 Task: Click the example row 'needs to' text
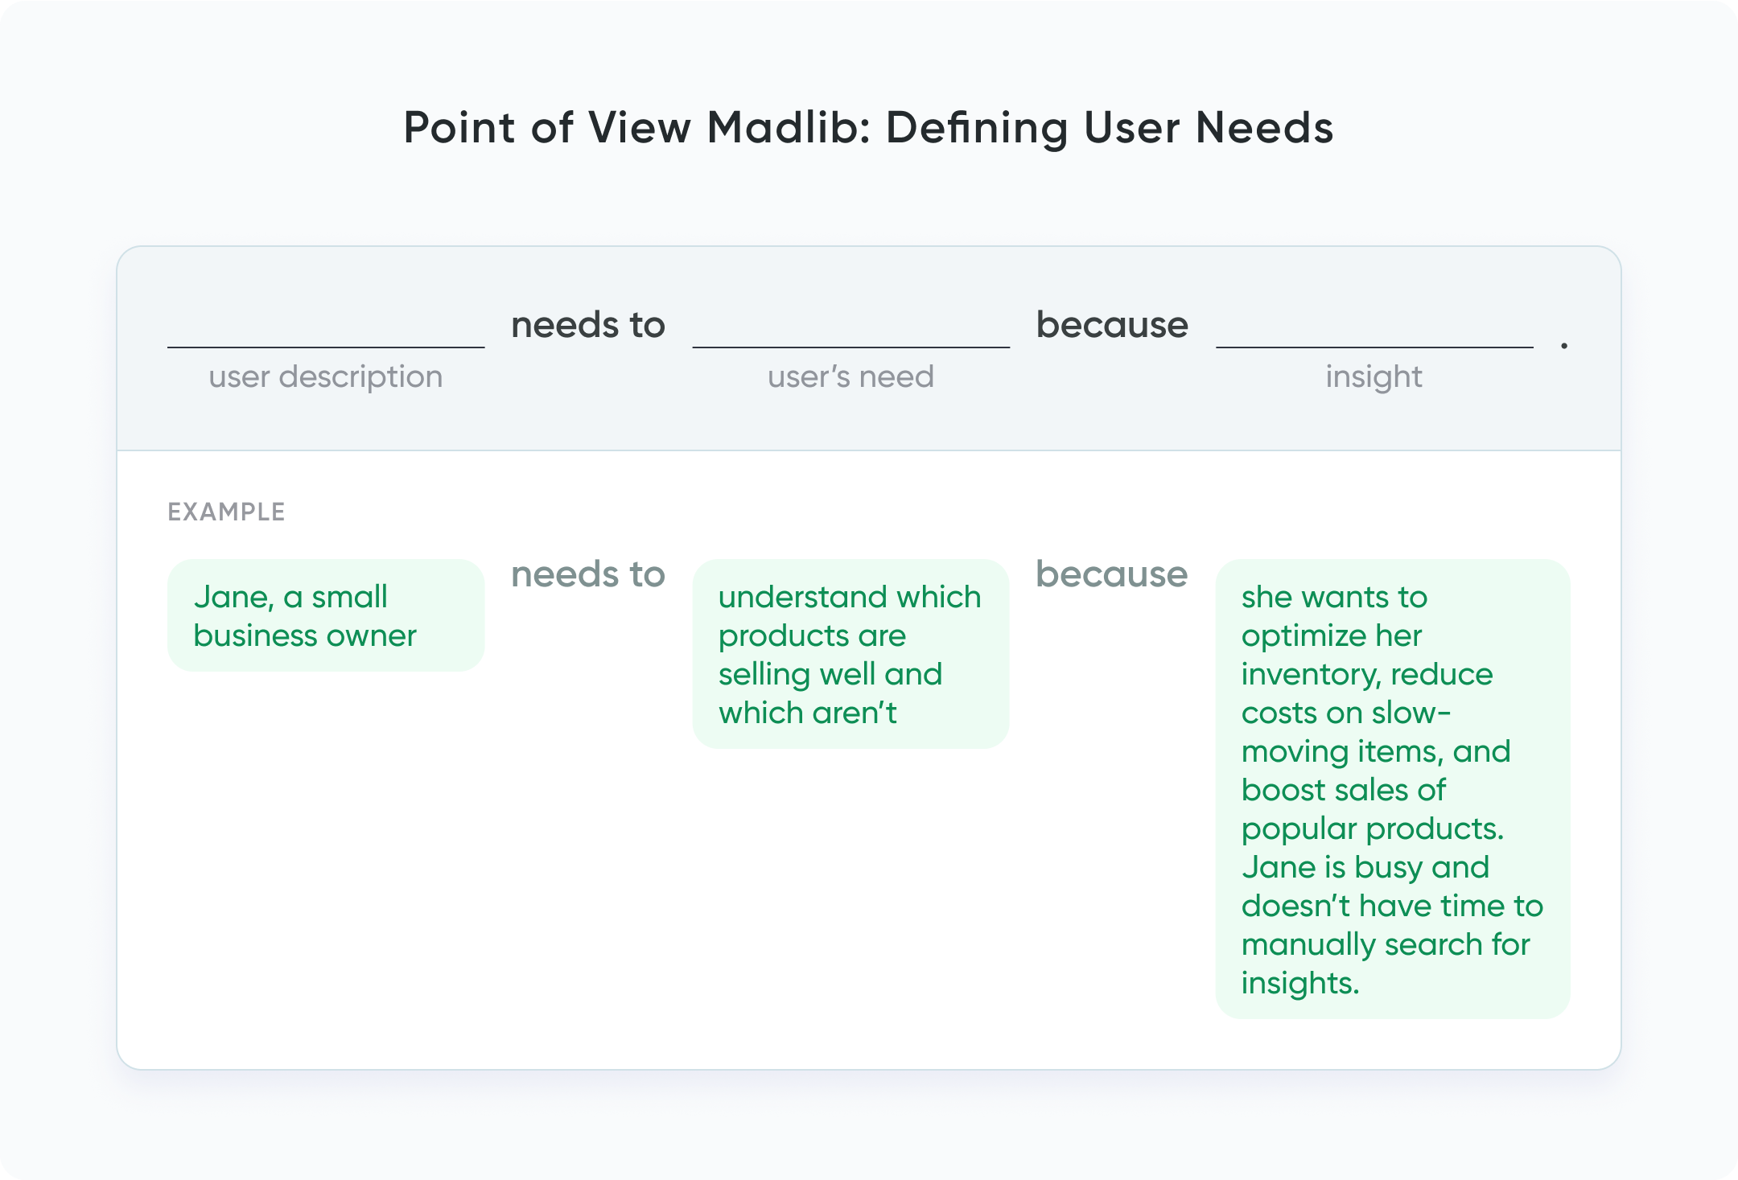coord(588,574)
